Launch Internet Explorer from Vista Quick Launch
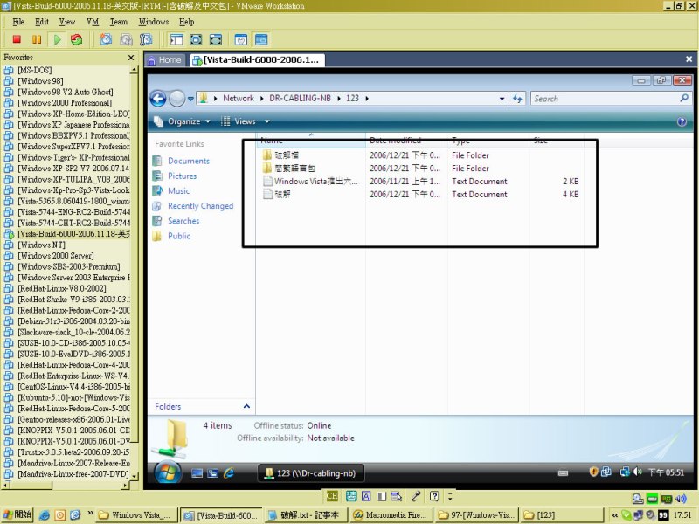 pyautogui.click(x=229, y=473)
